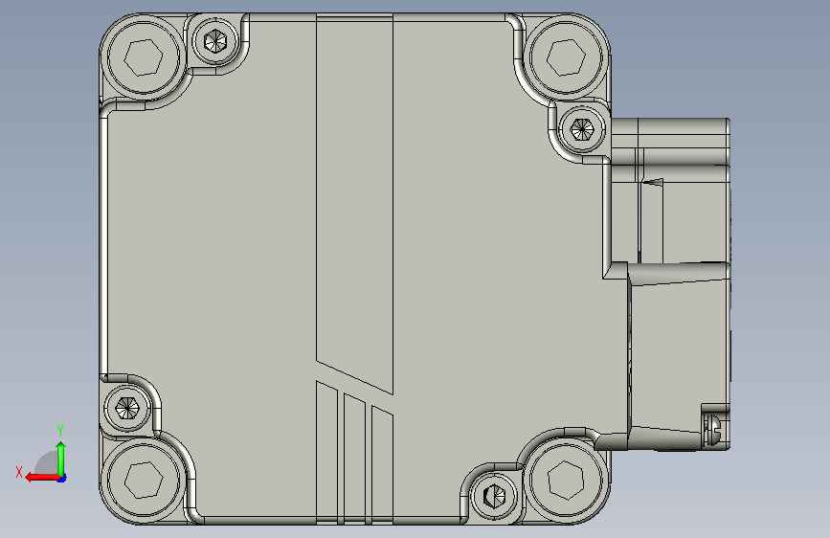The image size is (830, 538).
Task: Click the red "X" axis label
Action: [19, 472]
